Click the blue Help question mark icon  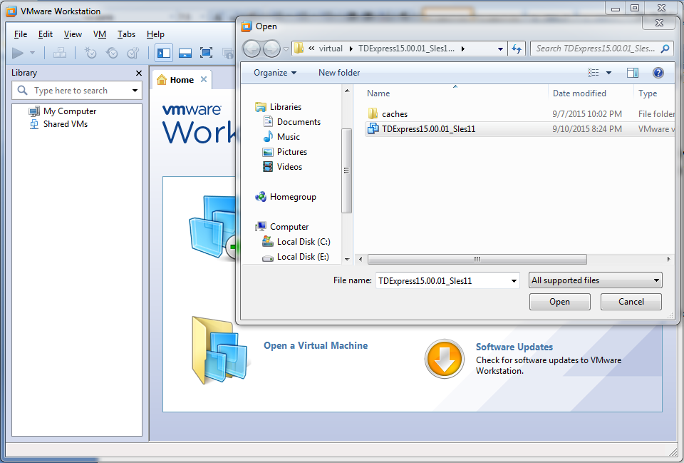click(658, 73)
